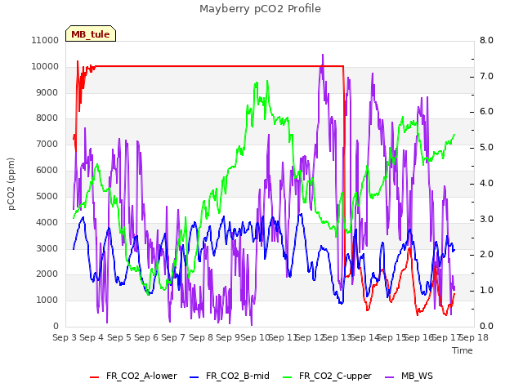
Task: Click the 4.0 right axis tick label
Action: (x=486, y=183)
